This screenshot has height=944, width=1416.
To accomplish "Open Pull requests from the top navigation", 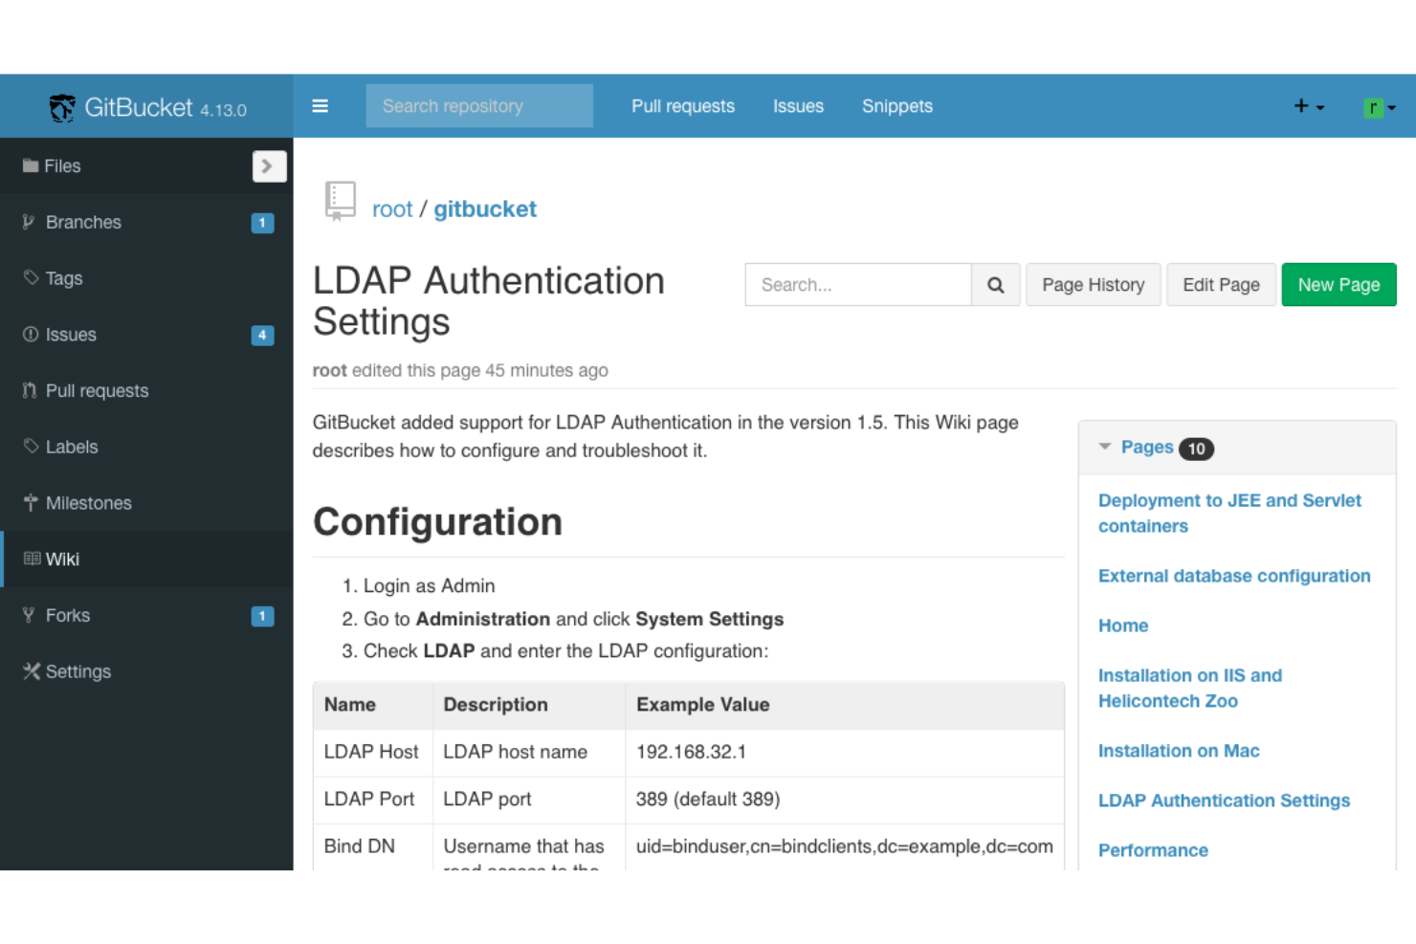I will coord(682,106).
